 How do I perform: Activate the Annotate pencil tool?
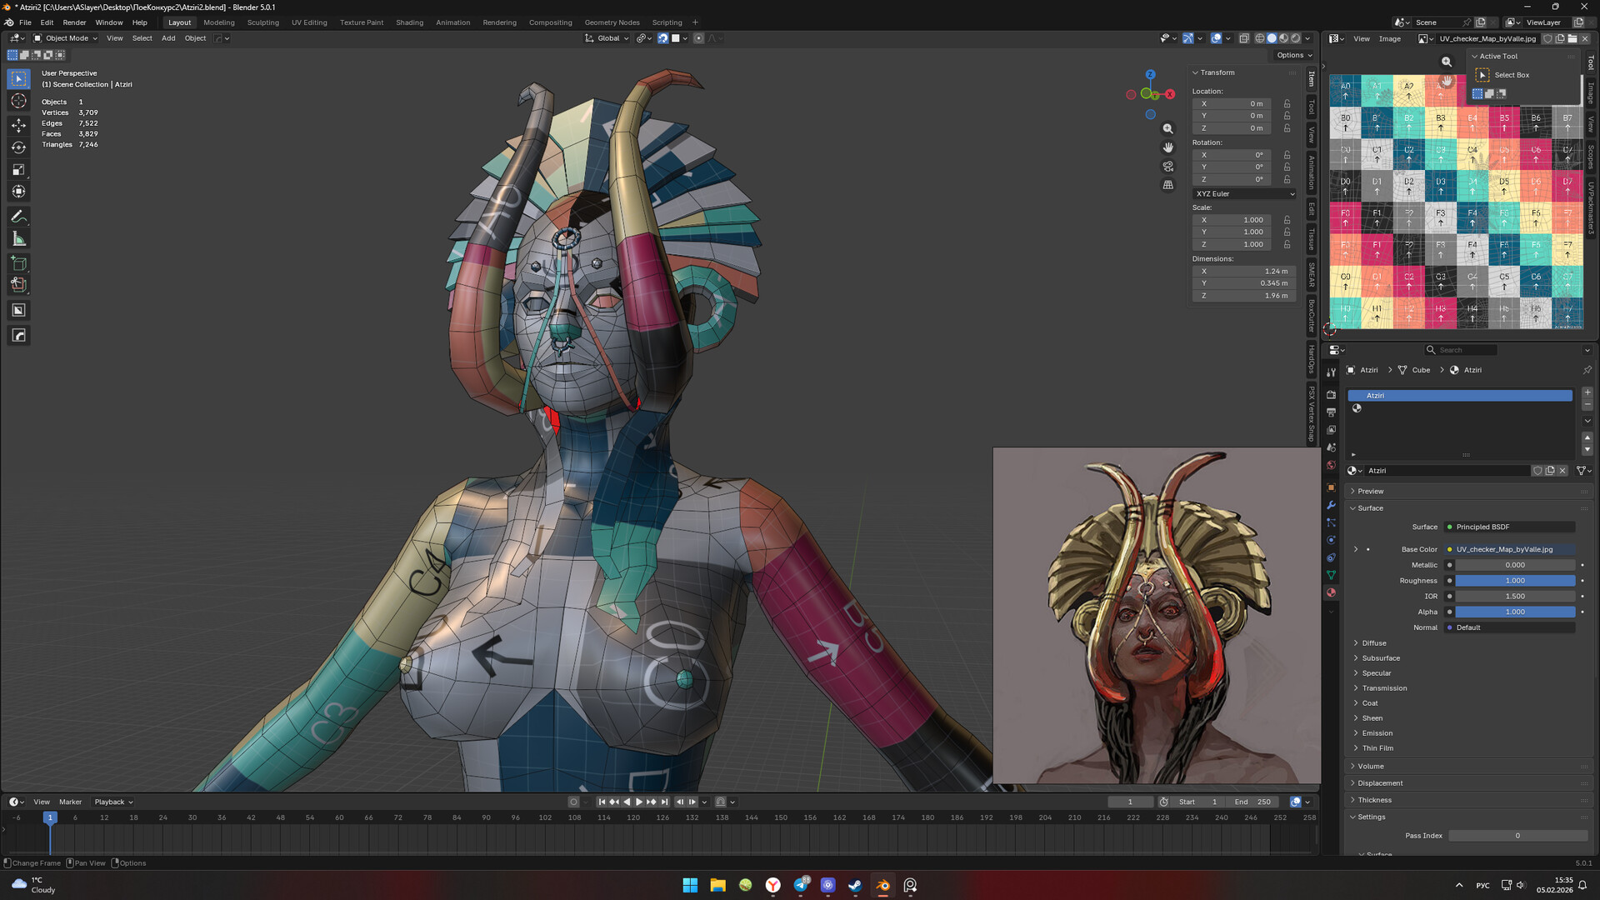[x=18, y=217]
